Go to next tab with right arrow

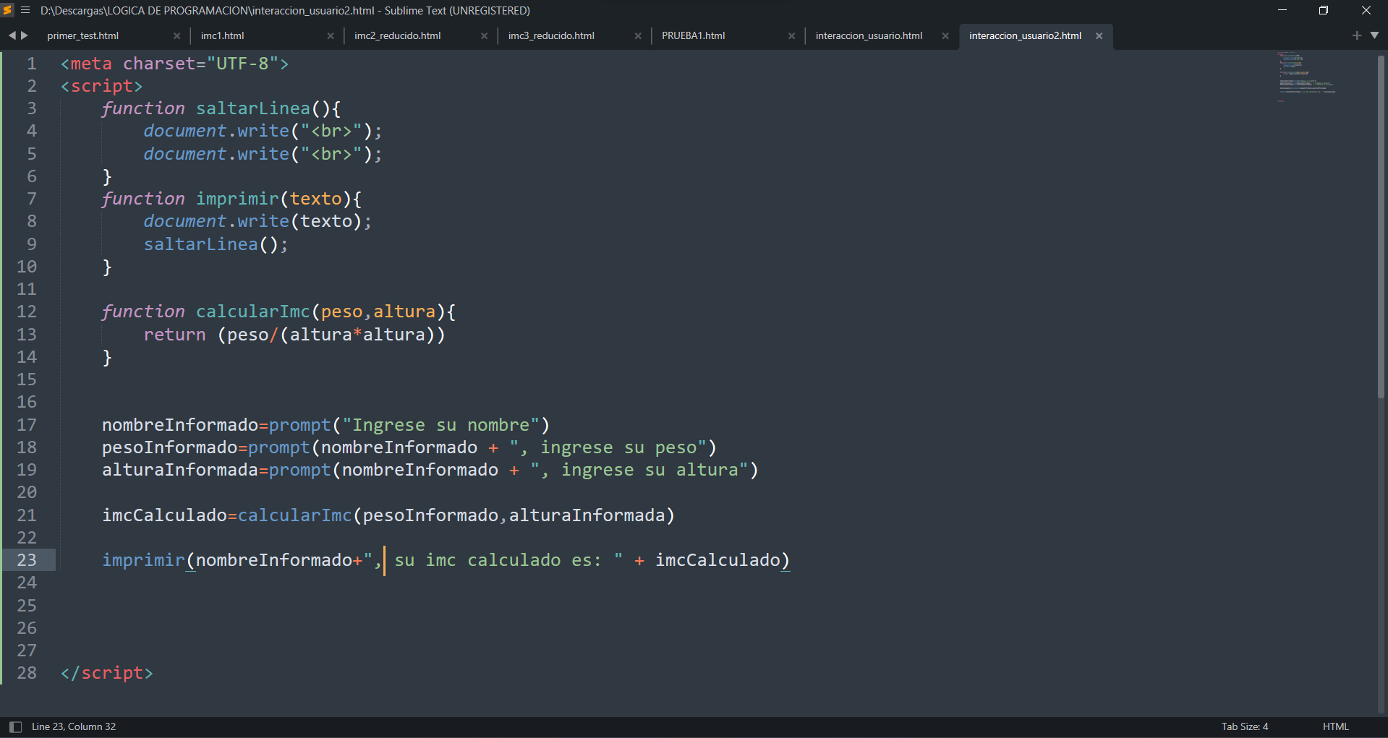pos(25,35)
